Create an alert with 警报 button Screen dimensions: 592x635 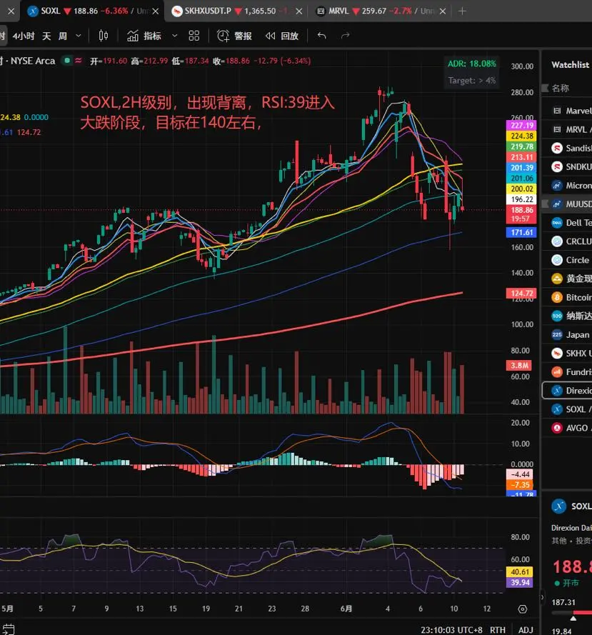(234, 36)
